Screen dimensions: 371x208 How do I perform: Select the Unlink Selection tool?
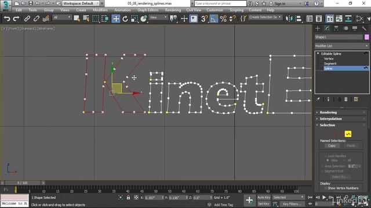pyautogui.click(x=36, y=18)
